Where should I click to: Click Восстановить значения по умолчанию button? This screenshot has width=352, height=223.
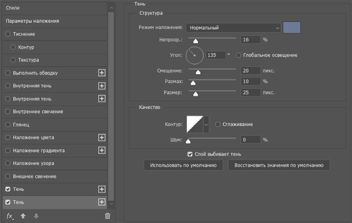point(279,165)
